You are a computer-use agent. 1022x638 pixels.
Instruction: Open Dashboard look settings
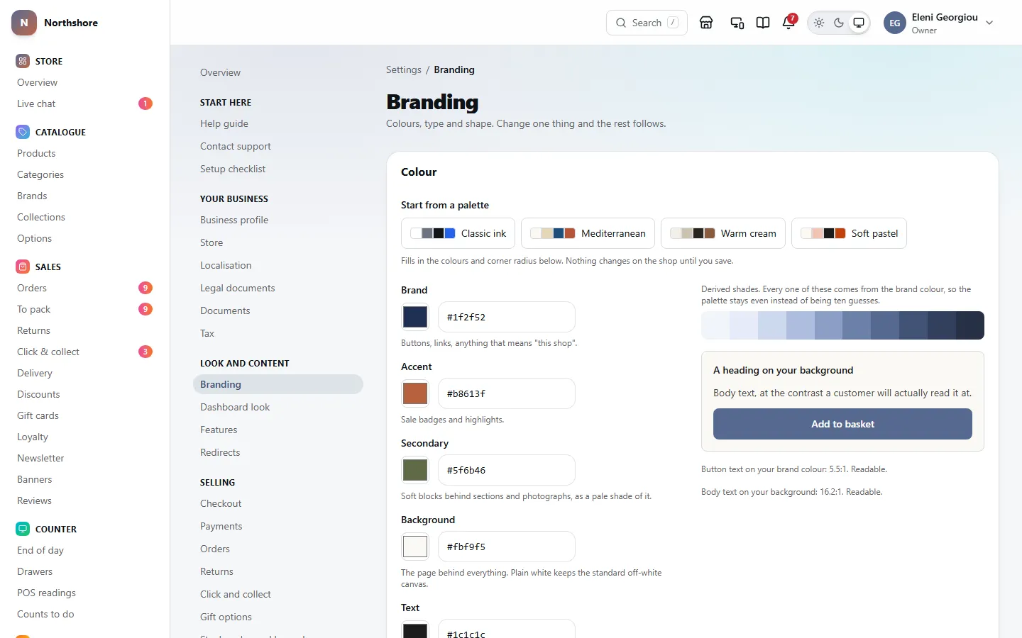[278, 407]
